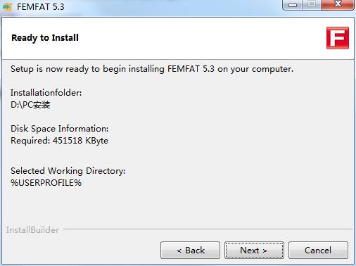Minimize the FEMFAT 5.3 setup window
This screenshot has width=356, height=266.
coord(293,5)
